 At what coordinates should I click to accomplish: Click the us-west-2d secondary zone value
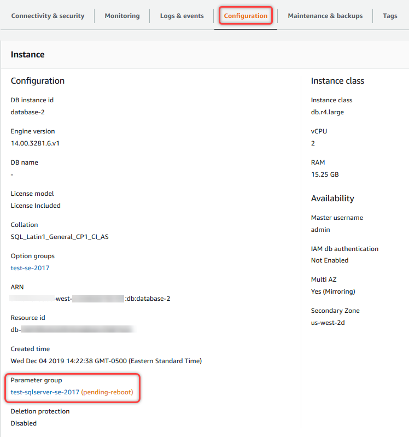pyautogui.click(x=328, y=323)
